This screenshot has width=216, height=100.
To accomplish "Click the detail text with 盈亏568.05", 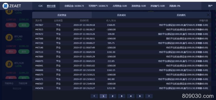I will pyautogui.click(x=183, y=25).
